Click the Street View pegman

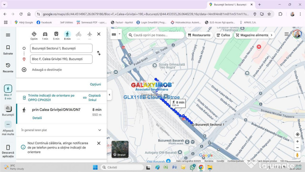pyautogui.click(x=297, y=155)
